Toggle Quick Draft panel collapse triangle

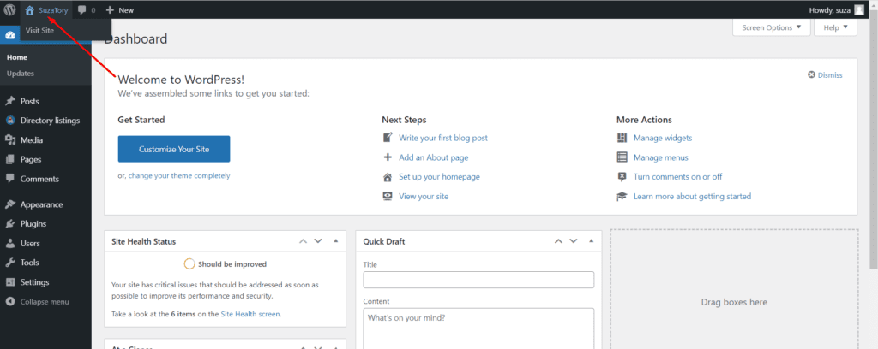[592, 241]
